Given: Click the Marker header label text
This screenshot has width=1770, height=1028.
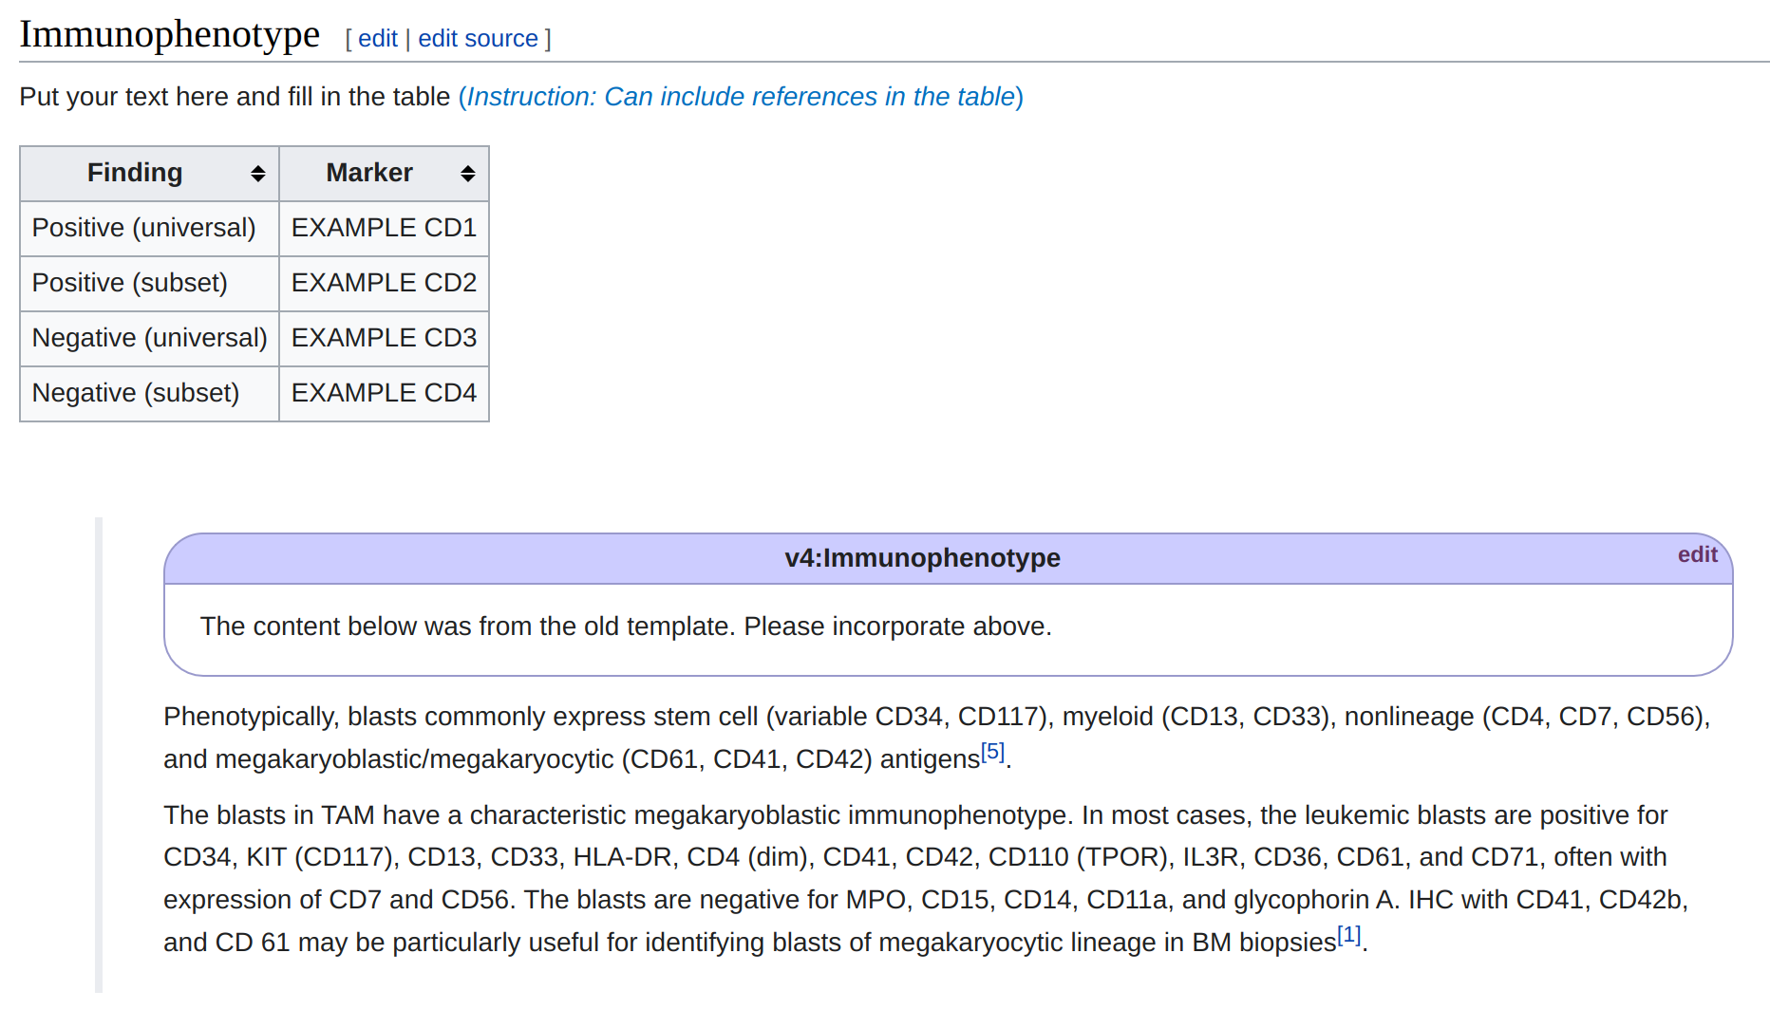Looking at the screenshot, I should (369, 173).
